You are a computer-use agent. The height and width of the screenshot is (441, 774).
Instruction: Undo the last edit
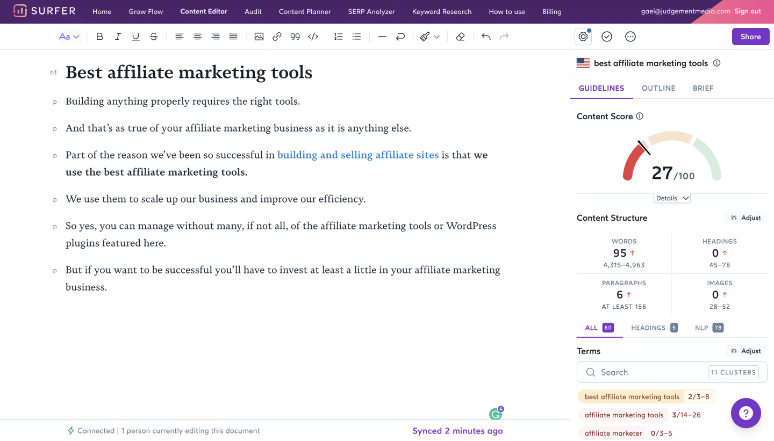point(486,37)
